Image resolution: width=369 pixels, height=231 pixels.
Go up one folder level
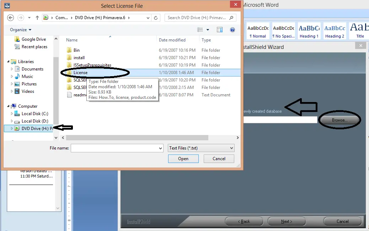(37, 18)
